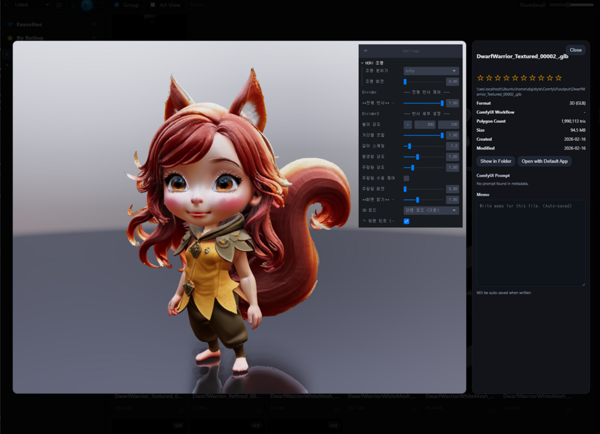The width and height of the screenshot is (600, 434).
Task: Click the fifth rating star
Action: click(515, 78)
